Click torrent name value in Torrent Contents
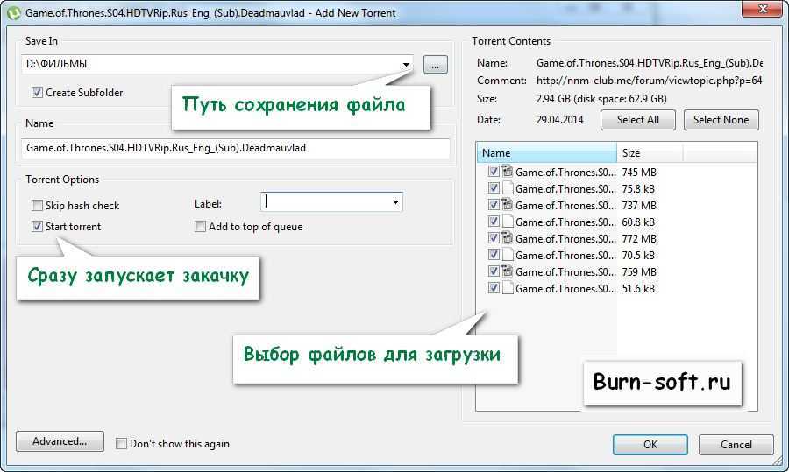 649,63
